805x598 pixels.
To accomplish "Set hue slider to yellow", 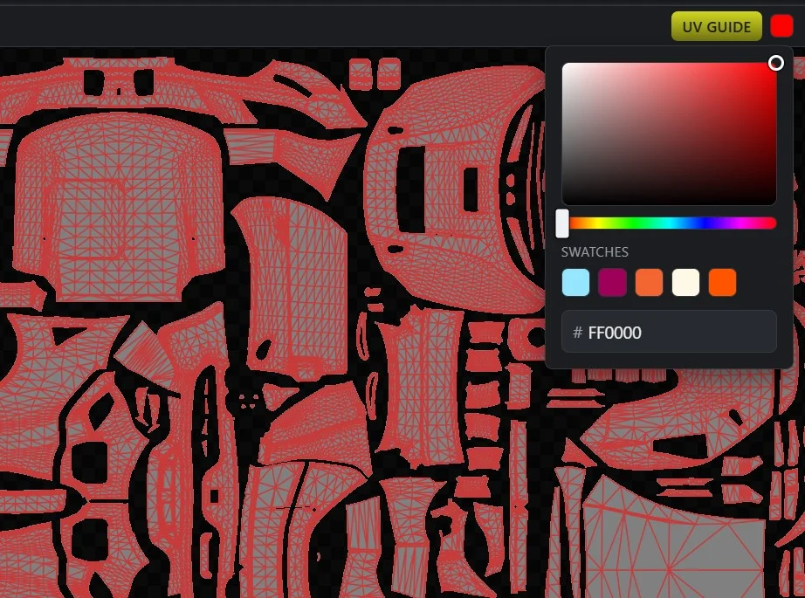I will [x=599, y=223].
